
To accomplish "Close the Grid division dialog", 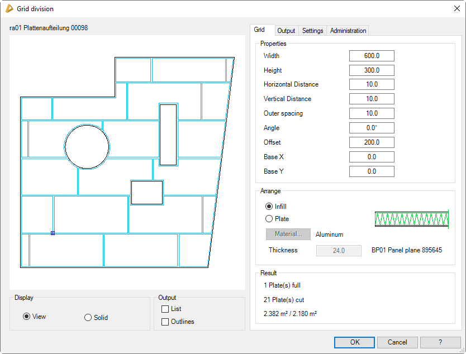I will [x=455, y=9].
